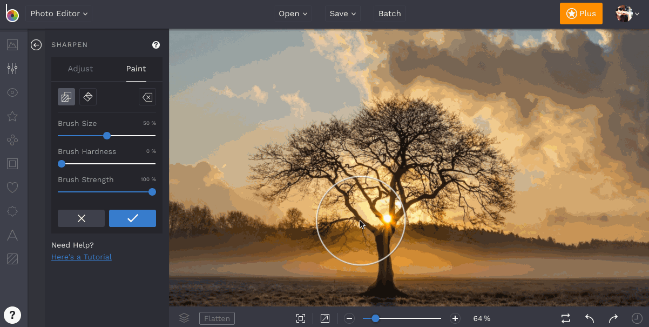Screen dimensions: 649x327
Task: Open the Save dropdown menu
Action: click(343, 14)
